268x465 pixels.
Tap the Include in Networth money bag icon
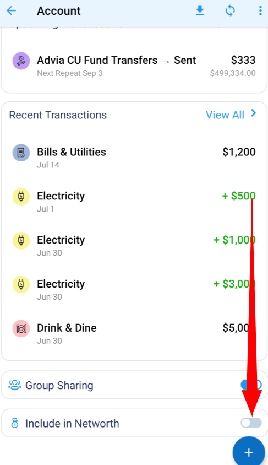(x=14, y=423)
